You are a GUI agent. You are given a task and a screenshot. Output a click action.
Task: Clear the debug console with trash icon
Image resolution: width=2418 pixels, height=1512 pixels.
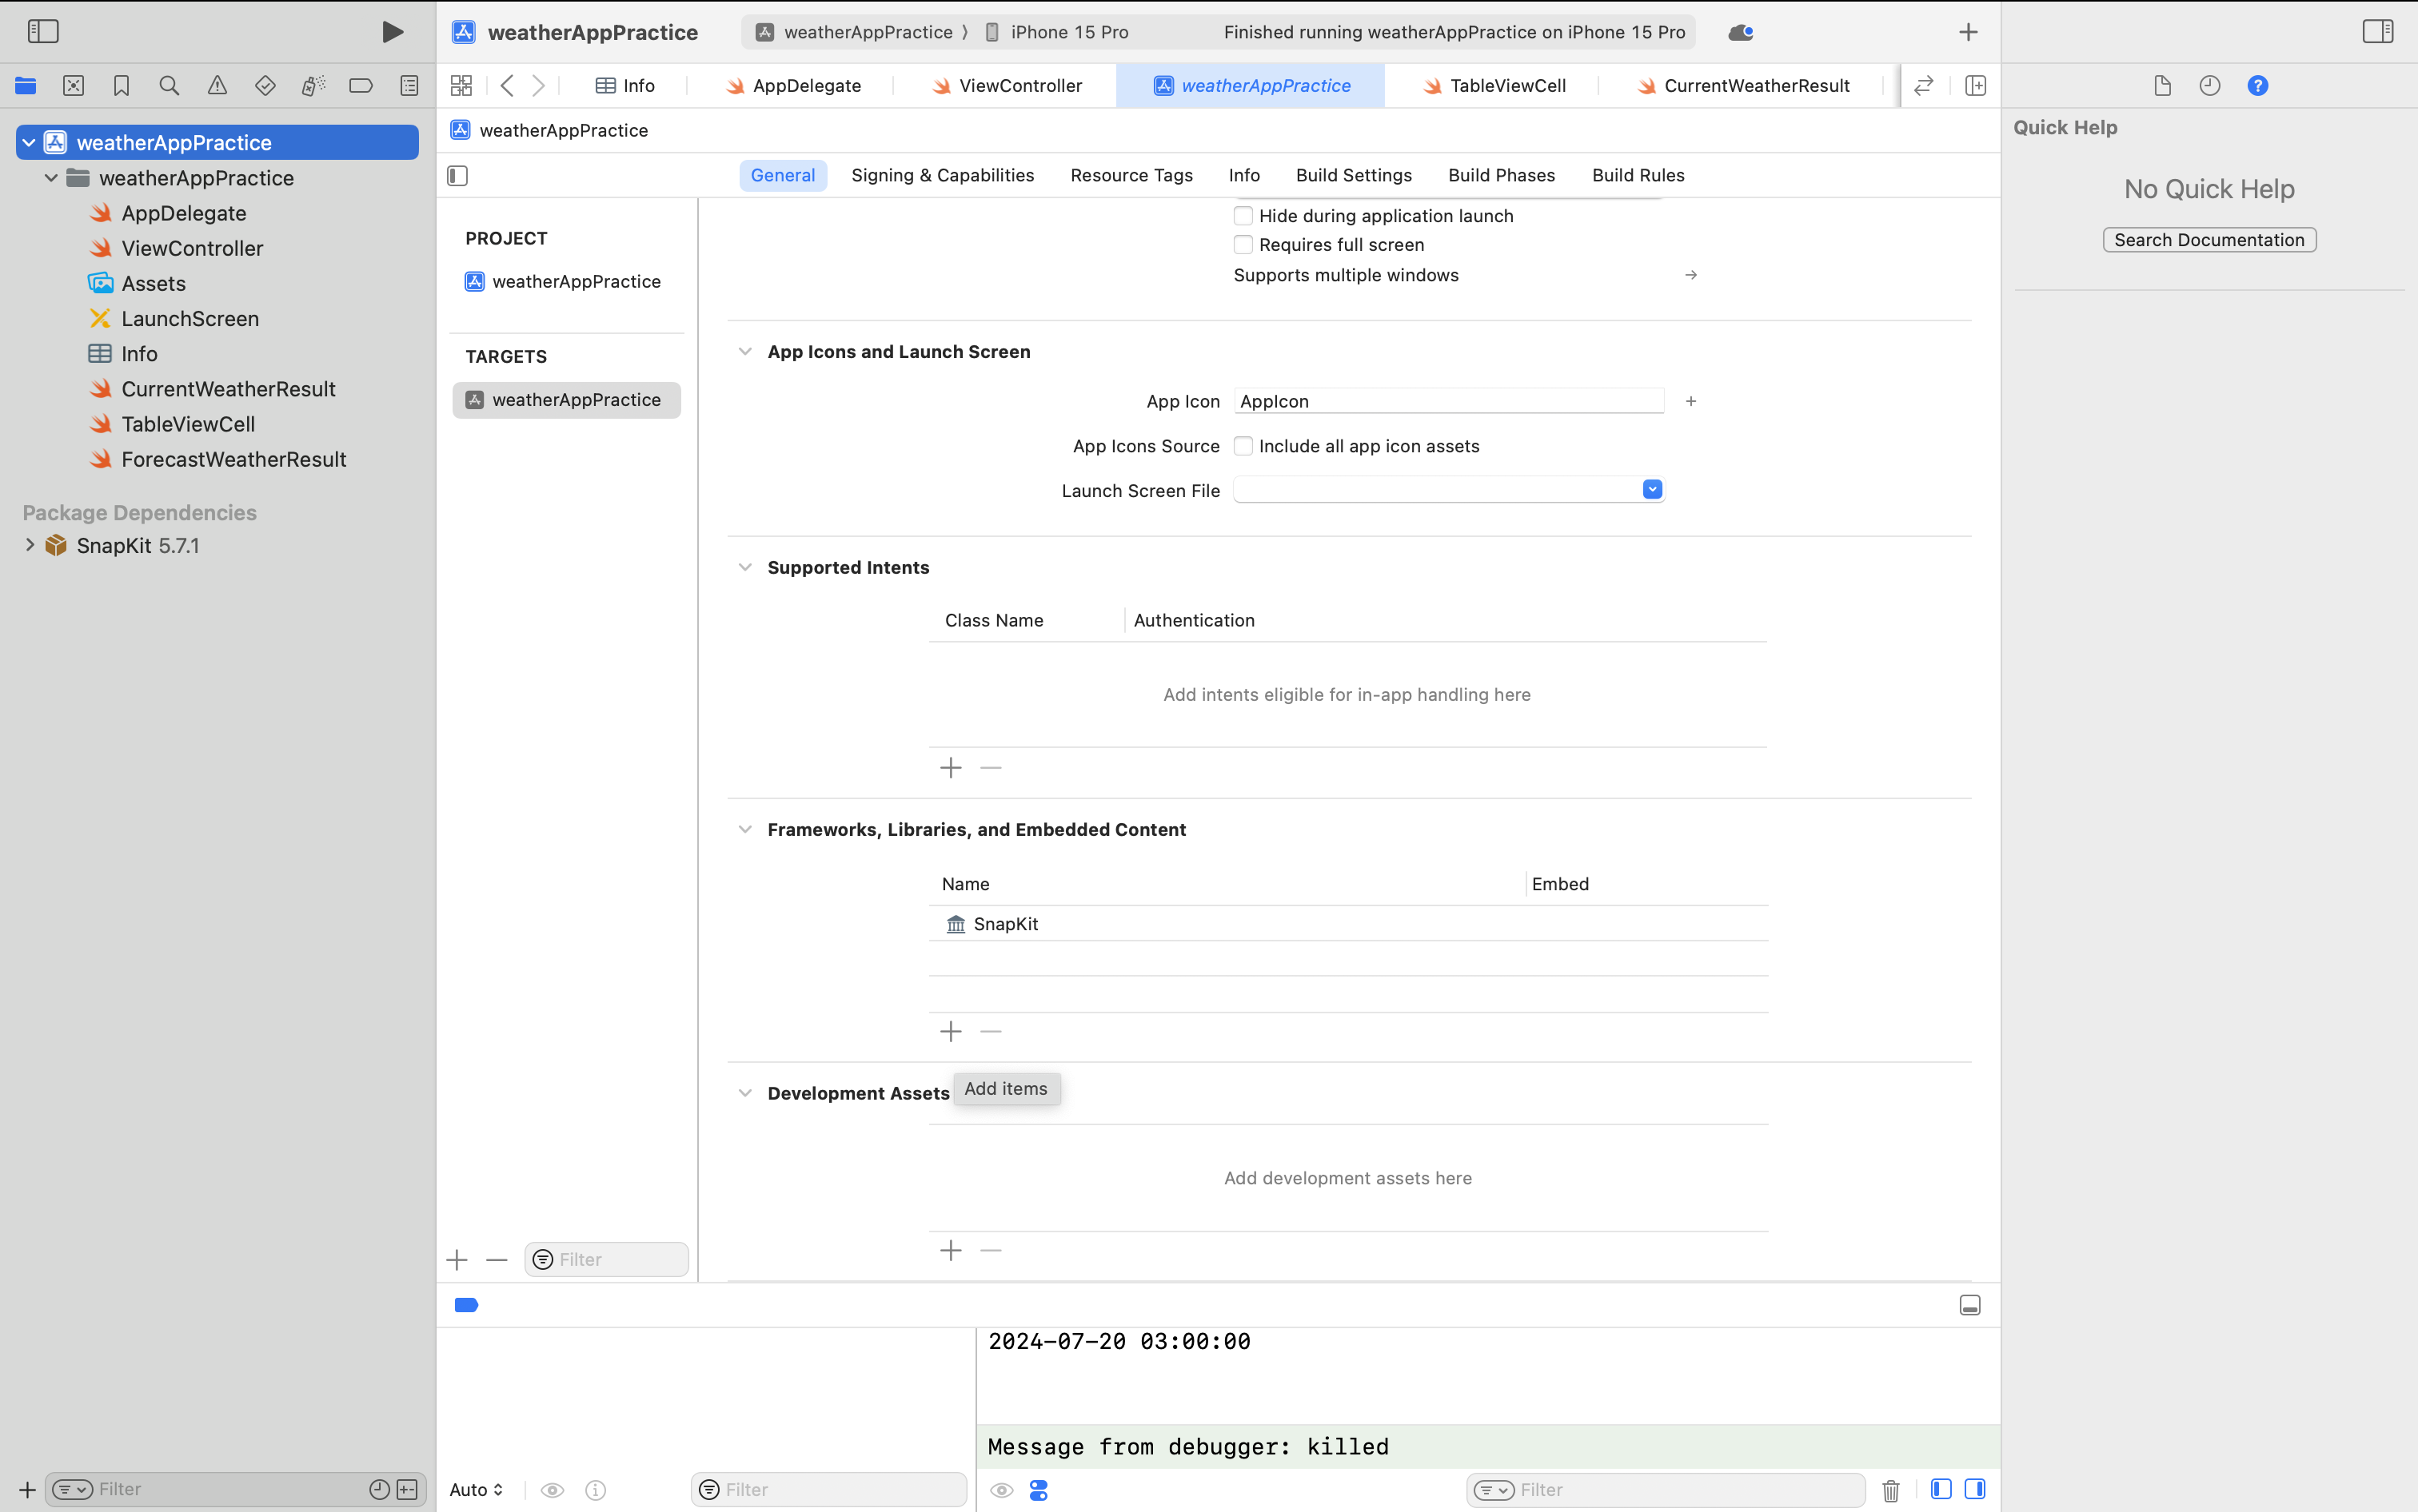pos(1891,1490)
